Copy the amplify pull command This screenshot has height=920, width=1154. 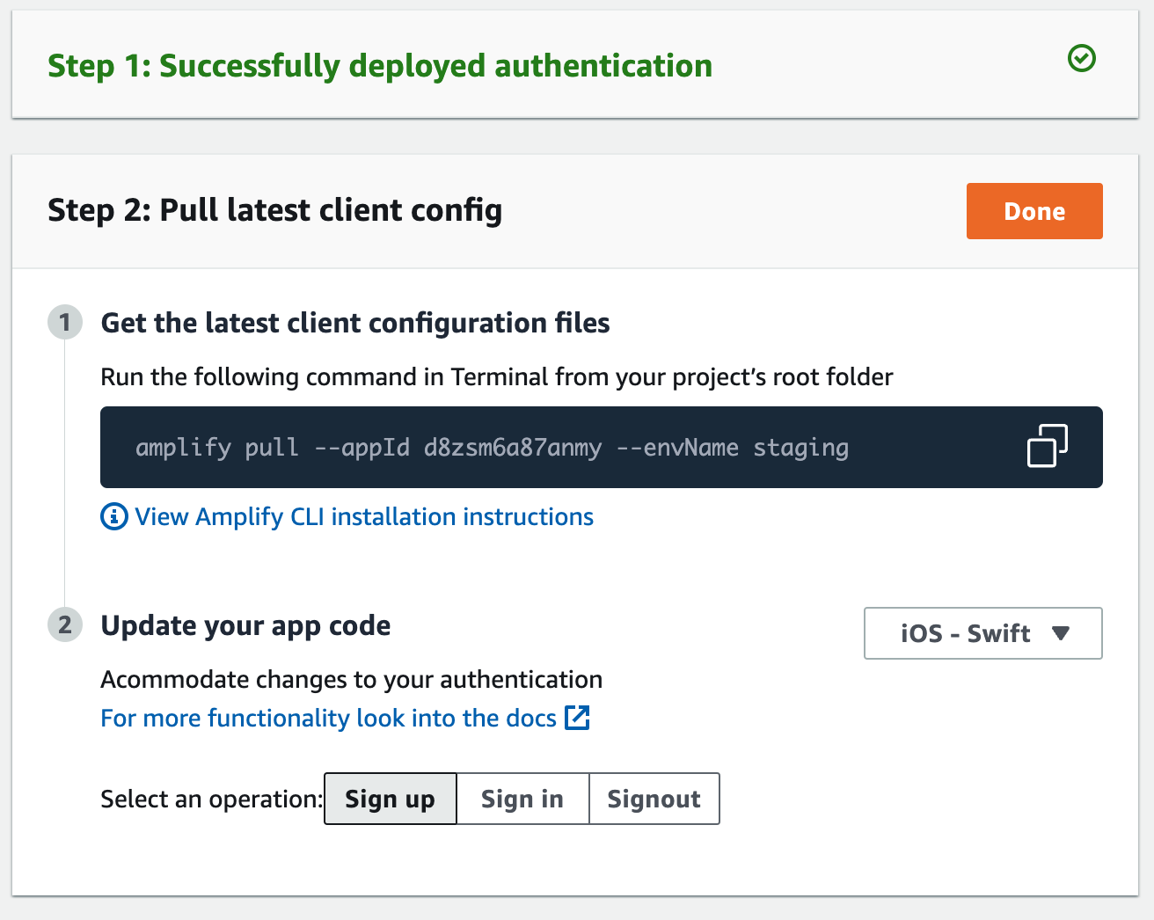(x=1047, y=446)
